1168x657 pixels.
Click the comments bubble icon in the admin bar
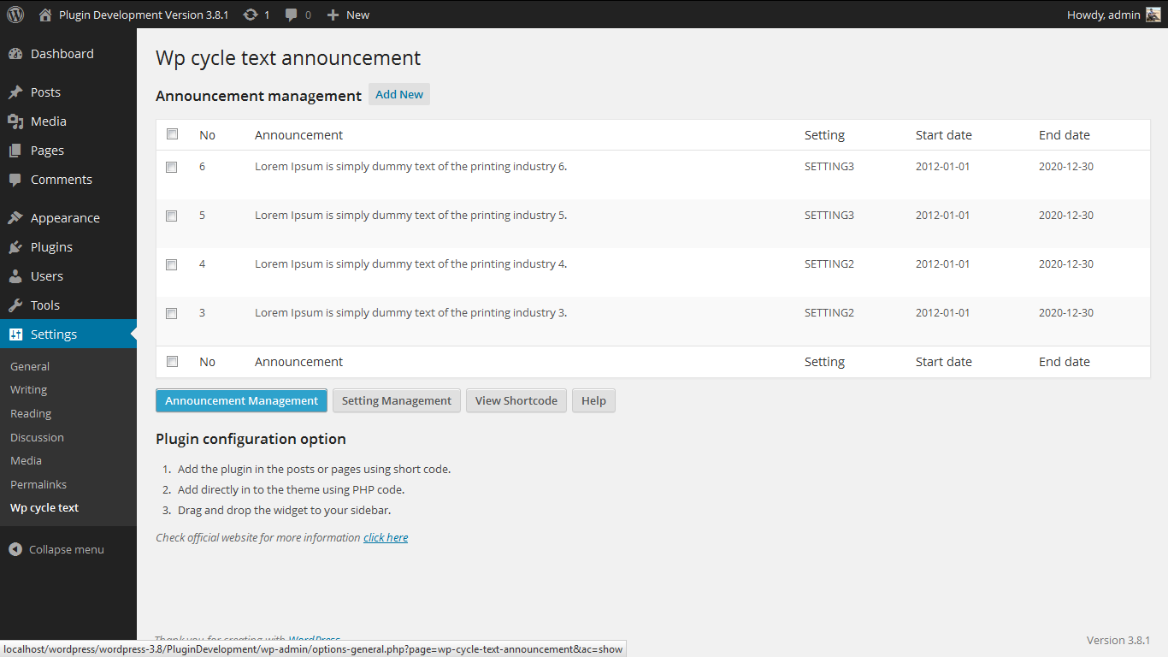pos(292,15)
